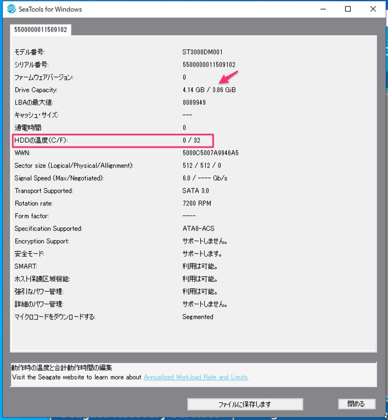Click the Transport Supported value SATA 3.0
388x420 pixels.
pos(195,191)
